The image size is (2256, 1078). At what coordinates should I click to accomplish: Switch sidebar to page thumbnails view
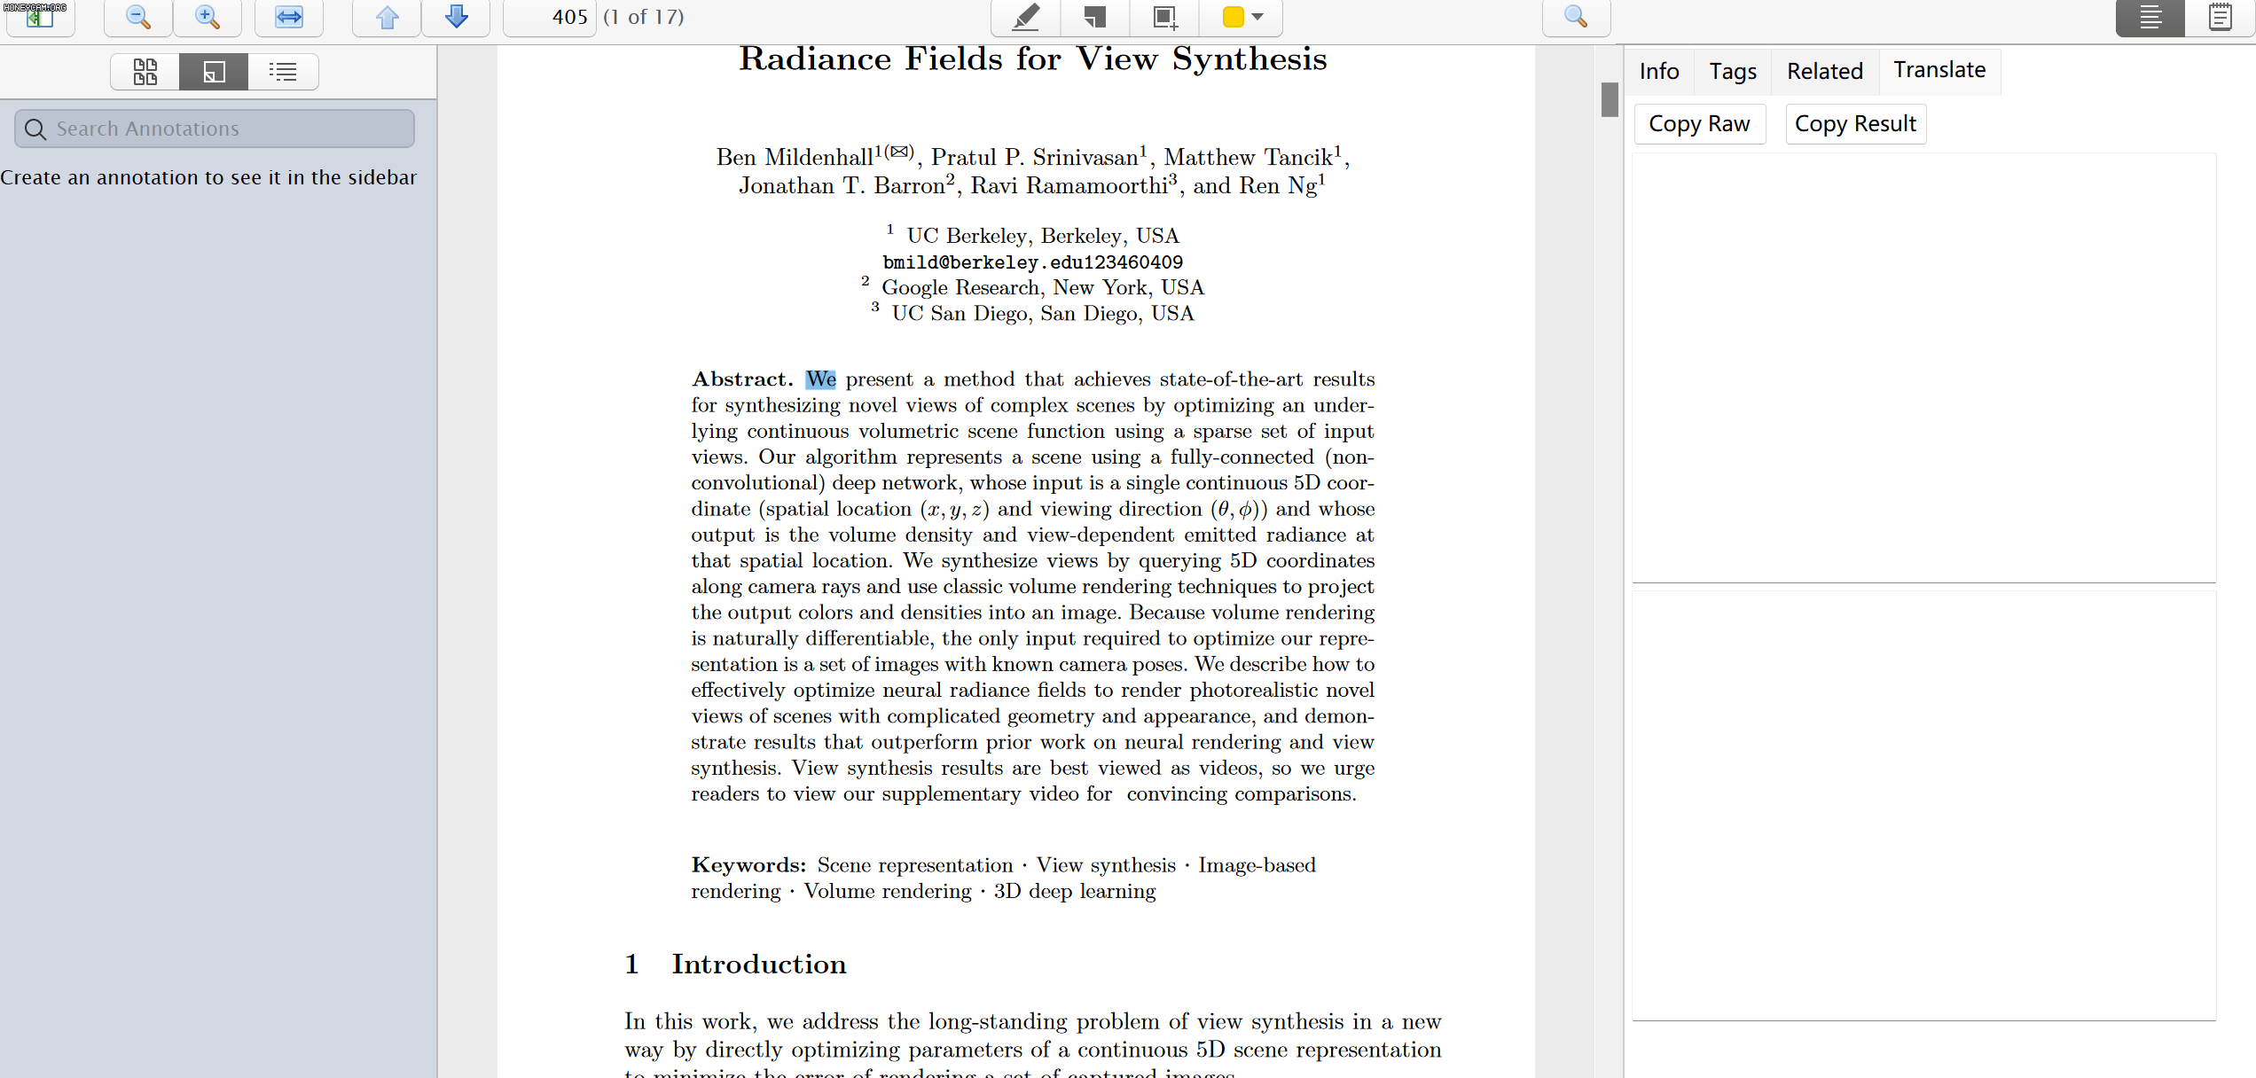145,72
